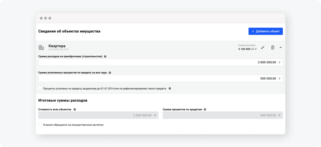Open help icon next to кредит до 01.01.2014 checkbox
The width and height of the screenshot is (321, 147).
click(170, 89)
